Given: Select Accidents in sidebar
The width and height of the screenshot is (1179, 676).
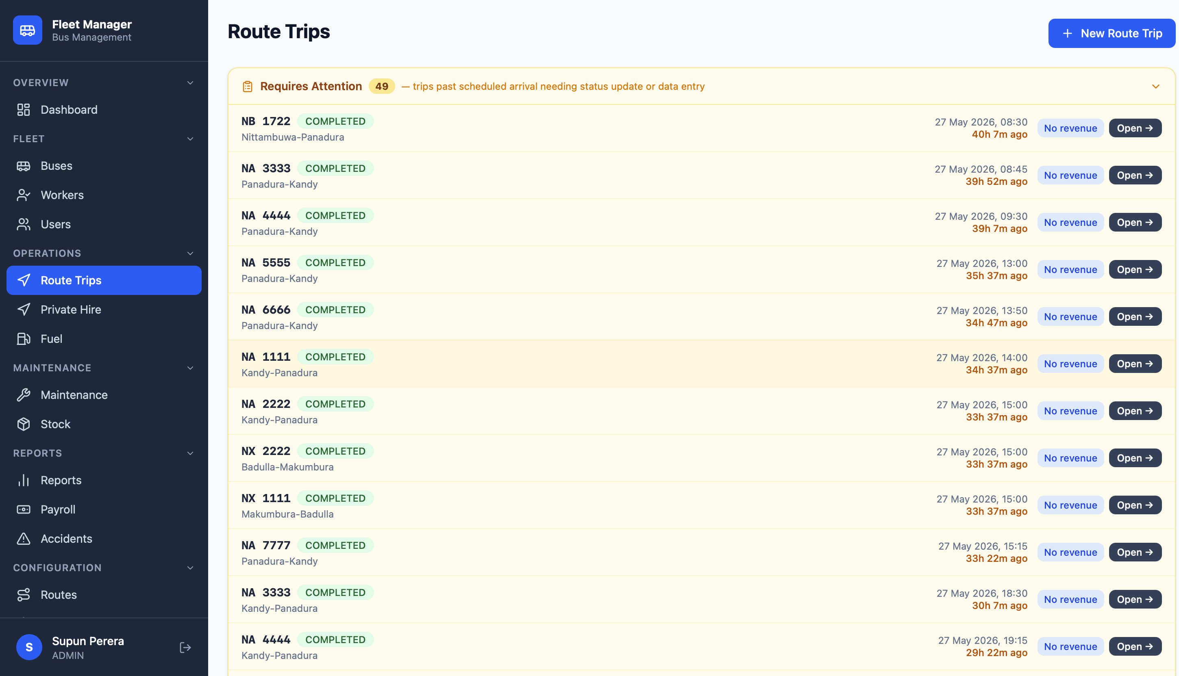Looking at the screenshot, I should click(x=104, y=539).
